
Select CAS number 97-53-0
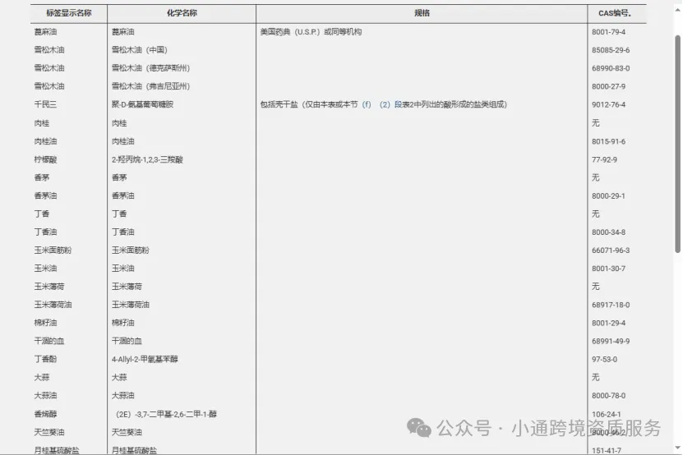pyautogui.click(x=604, y=359)
